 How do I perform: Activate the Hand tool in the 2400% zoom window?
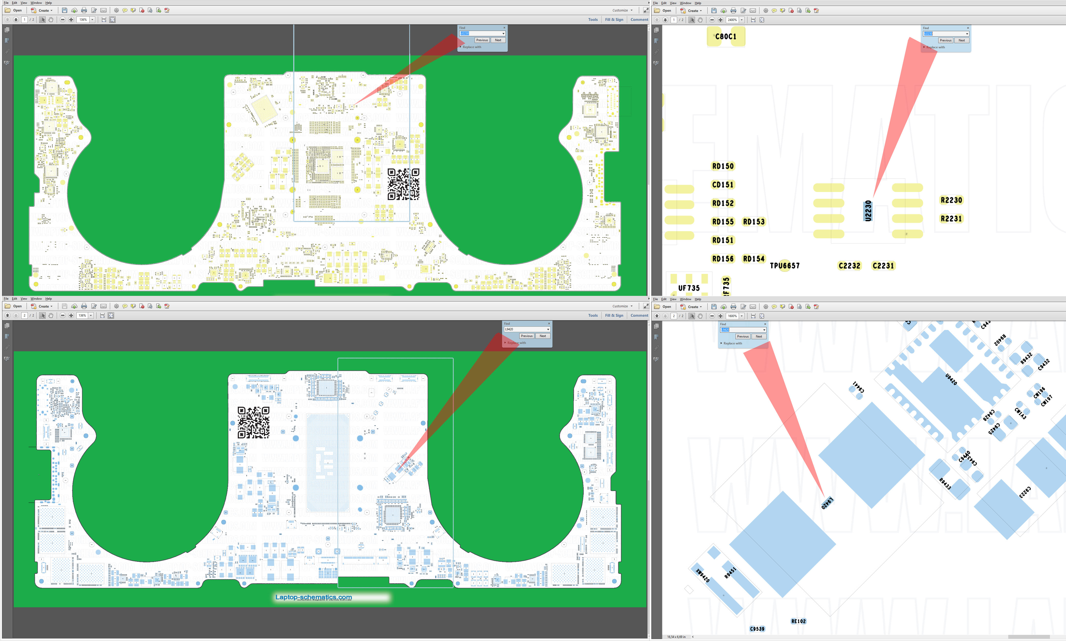pyautogui.click(x=700, y=20)
